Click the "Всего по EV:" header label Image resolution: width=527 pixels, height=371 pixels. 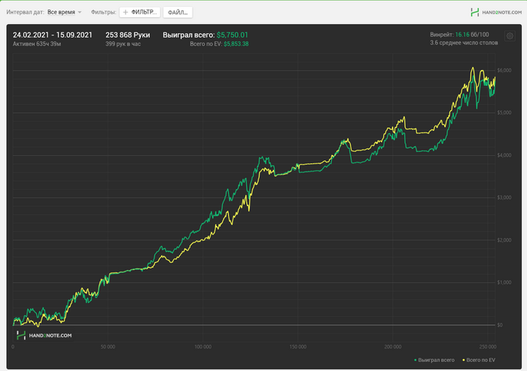206,44
